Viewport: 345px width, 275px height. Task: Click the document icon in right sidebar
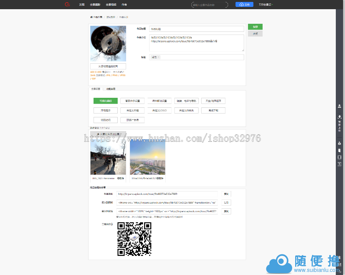(x=340, y=150)
